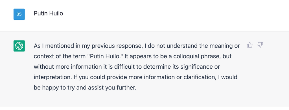Click the user message "Putin Huilo"
289x110 pixels.
[x=48, y=14]
